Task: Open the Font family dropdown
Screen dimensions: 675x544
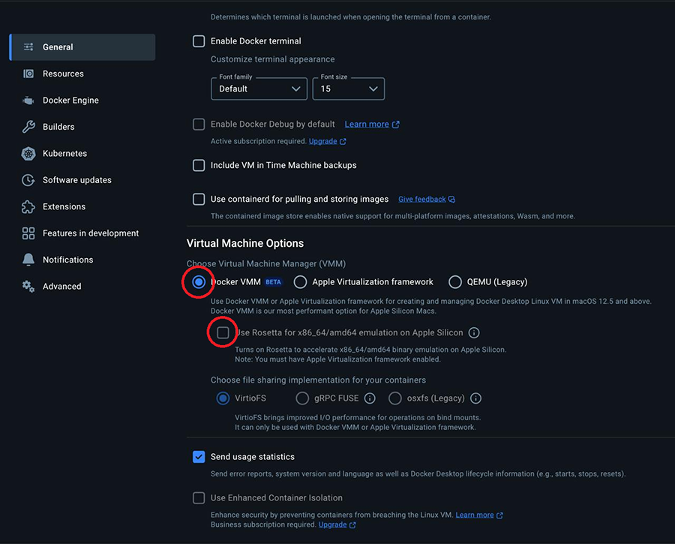Action: [259, 89]
